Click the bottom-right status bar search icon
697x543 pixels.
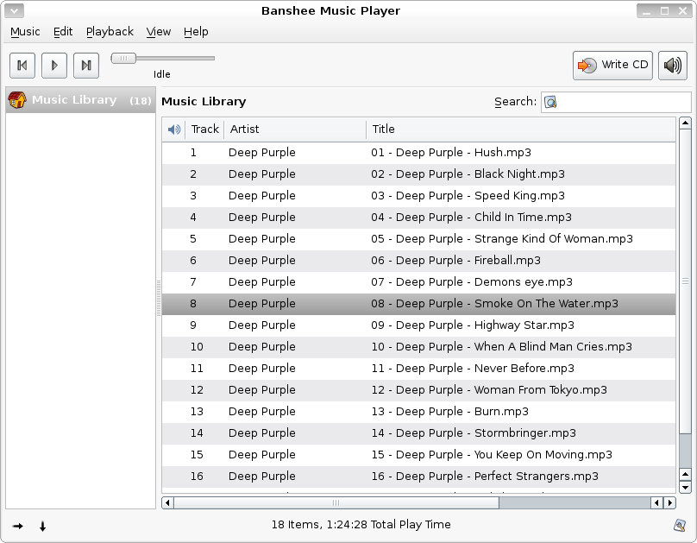[680, 526]
